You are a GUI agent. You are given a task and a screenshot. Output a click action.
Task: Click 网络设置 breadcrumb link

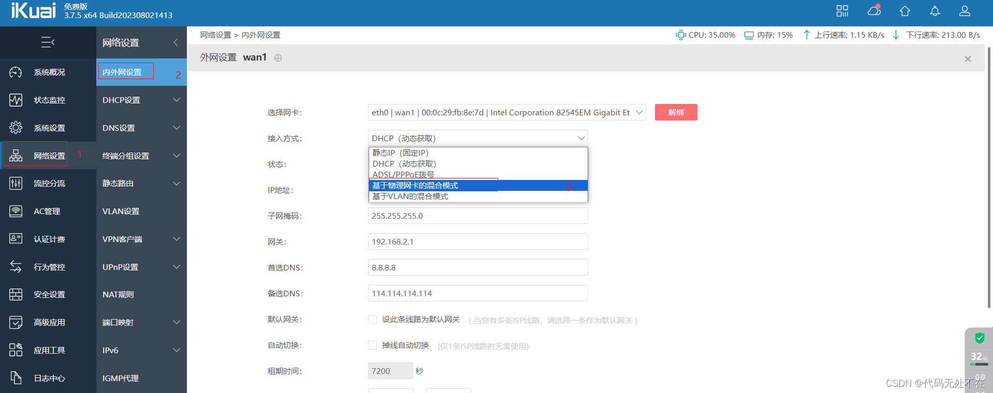coord(215,35)
